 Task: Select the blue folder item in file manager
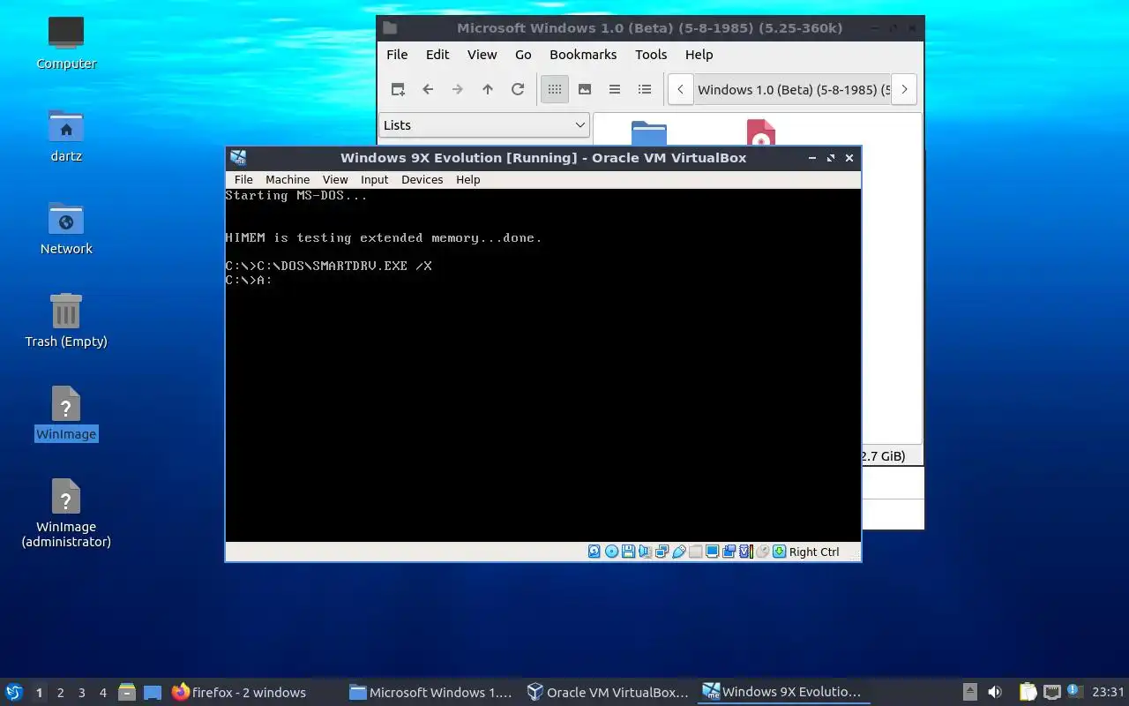pos(649,134)
